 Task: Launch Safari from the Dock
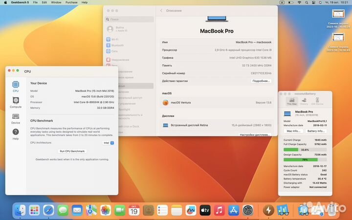click(x=48, y=210)
